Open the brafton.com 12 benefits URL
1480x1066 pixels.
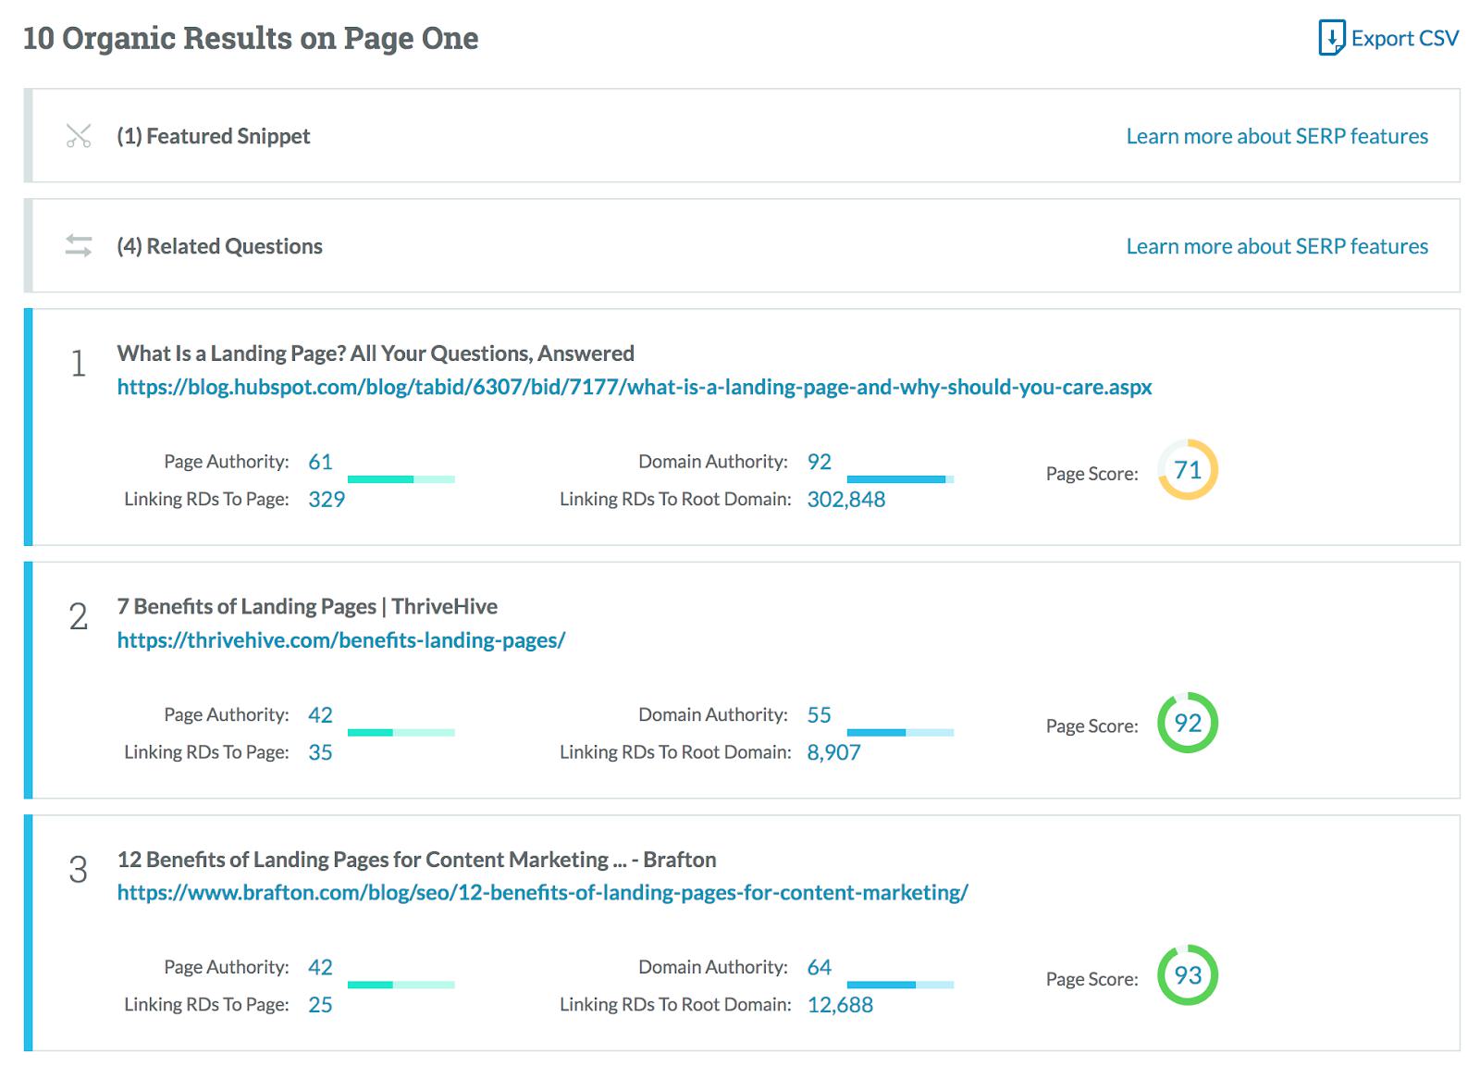542,892
